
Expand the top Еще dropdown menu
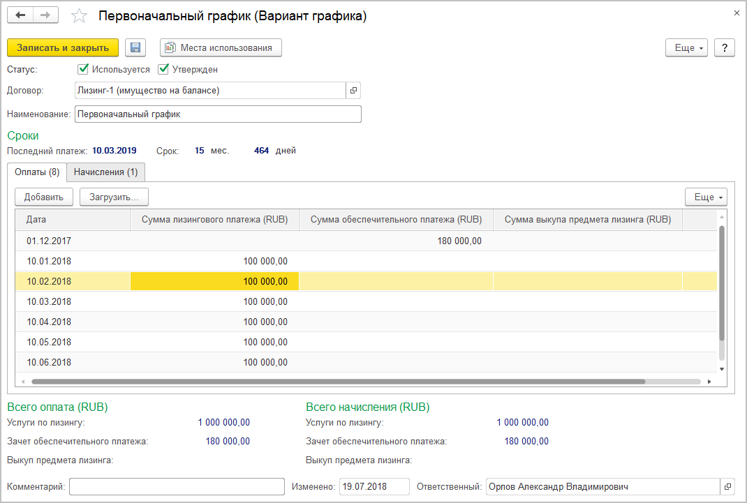(x=687, y=47)
